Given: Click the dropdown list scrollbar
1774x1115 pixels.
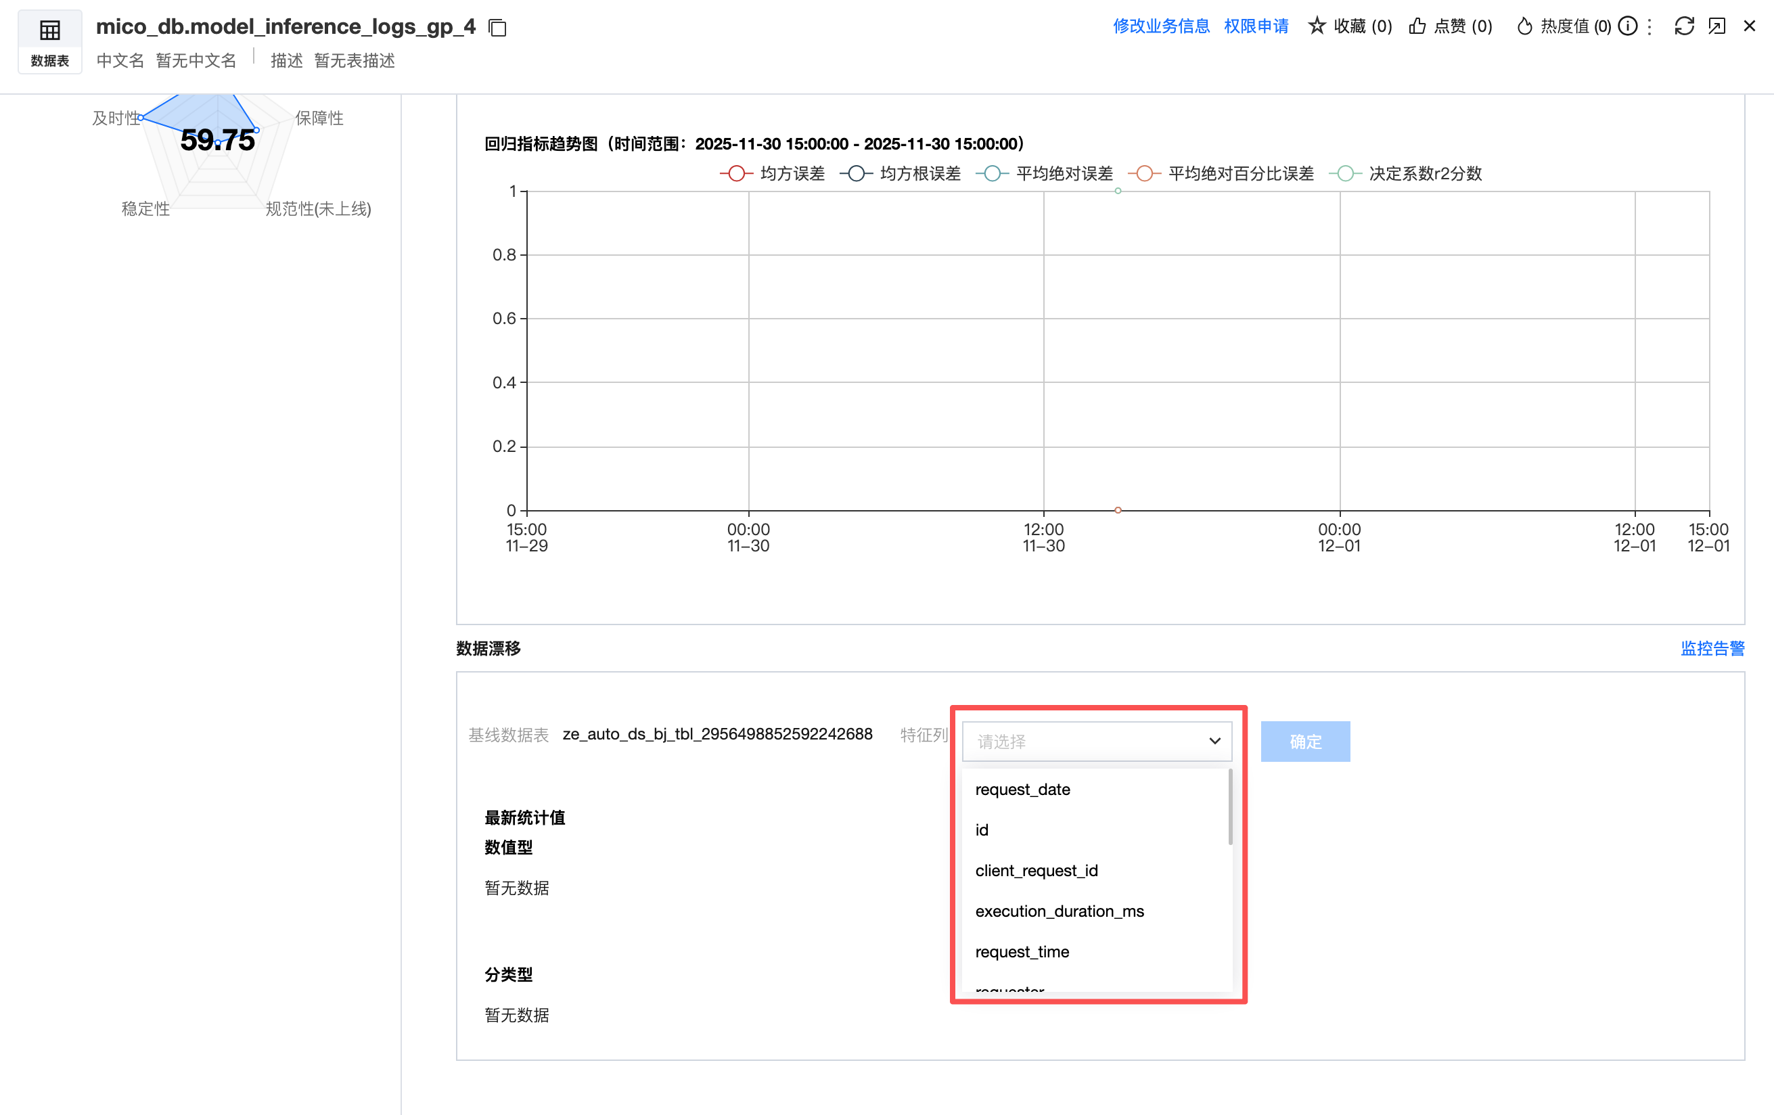Looking at the screenshot, I should 1230,808.
